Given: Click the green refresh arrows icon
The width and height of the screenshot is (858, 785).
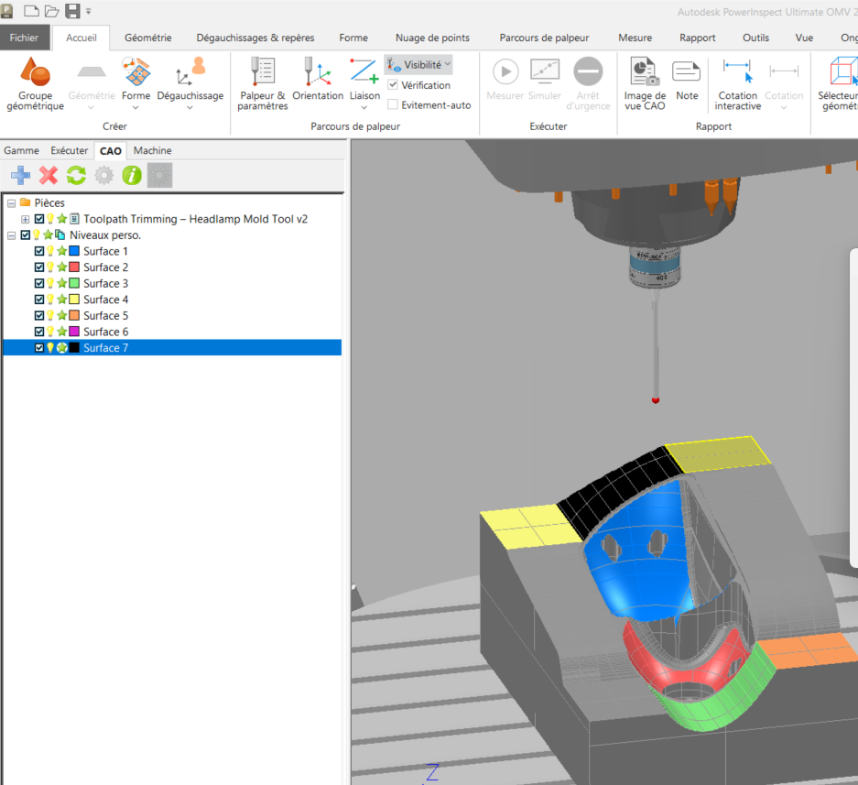Looking at the screenshot, I should (x=76, y=176).
